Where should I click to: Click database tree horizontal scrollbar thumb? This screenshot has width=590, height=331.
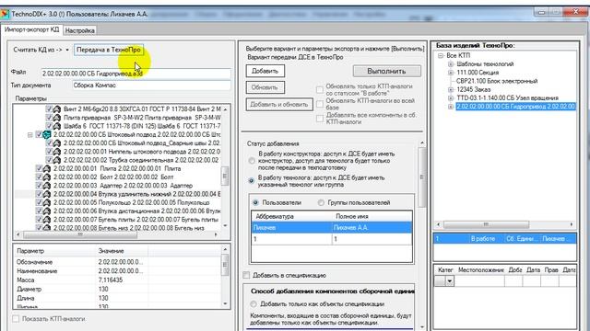(486, 224)
